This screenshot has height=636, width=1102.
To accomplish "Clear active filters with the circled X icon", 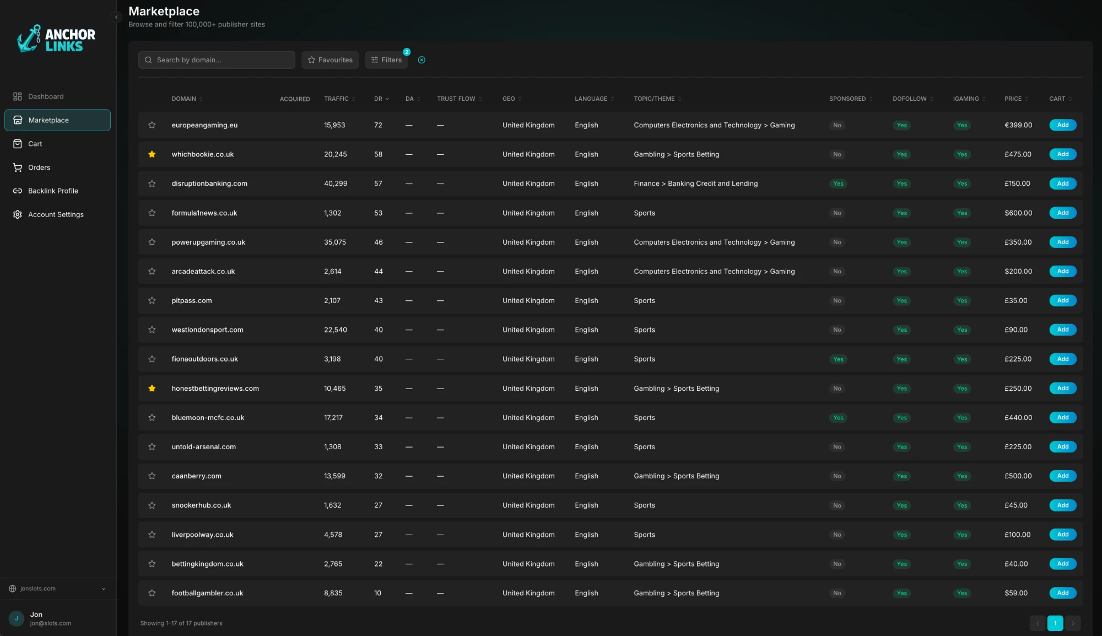I will pyautogui.click(x=422, y=60).
